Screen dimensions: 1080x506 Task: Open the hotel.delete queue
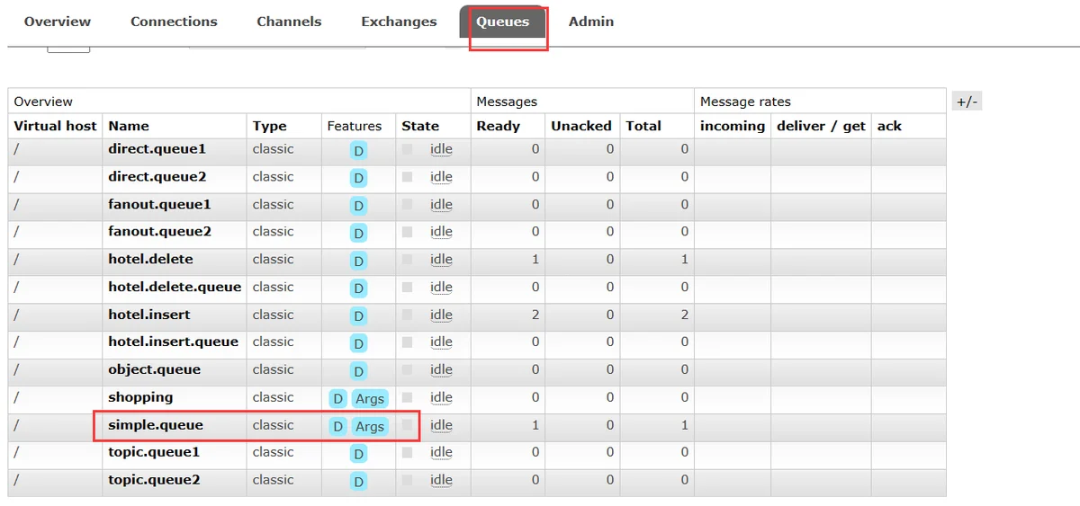(150, 260)
